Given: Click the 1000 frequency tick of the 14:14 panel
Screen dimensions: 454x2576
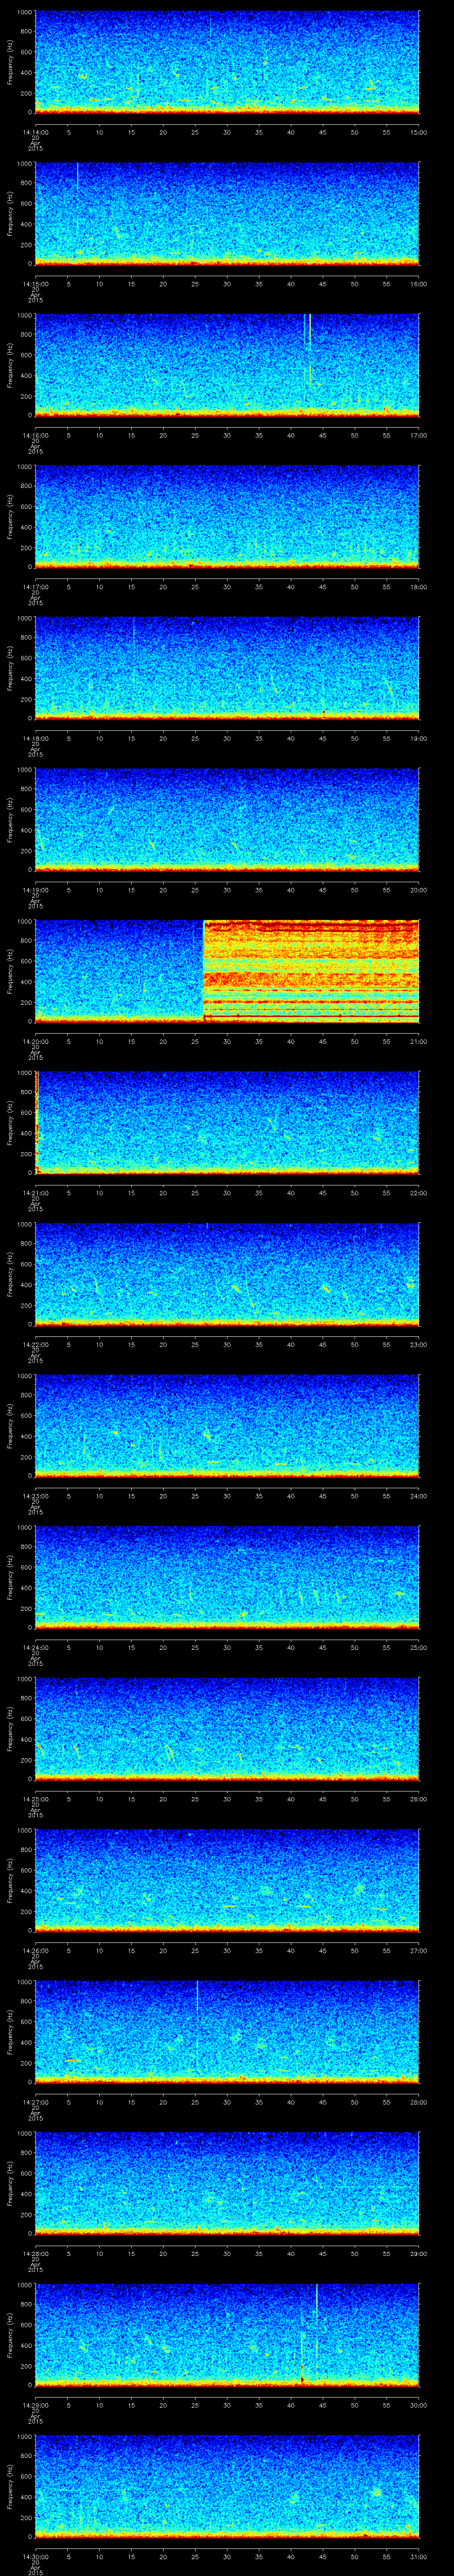Looking at the screenshot, I should point(25,12).
